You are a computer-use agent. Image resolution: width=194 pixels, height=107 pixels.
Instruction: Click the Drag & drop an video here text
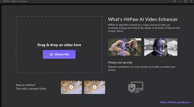point(59,45)
